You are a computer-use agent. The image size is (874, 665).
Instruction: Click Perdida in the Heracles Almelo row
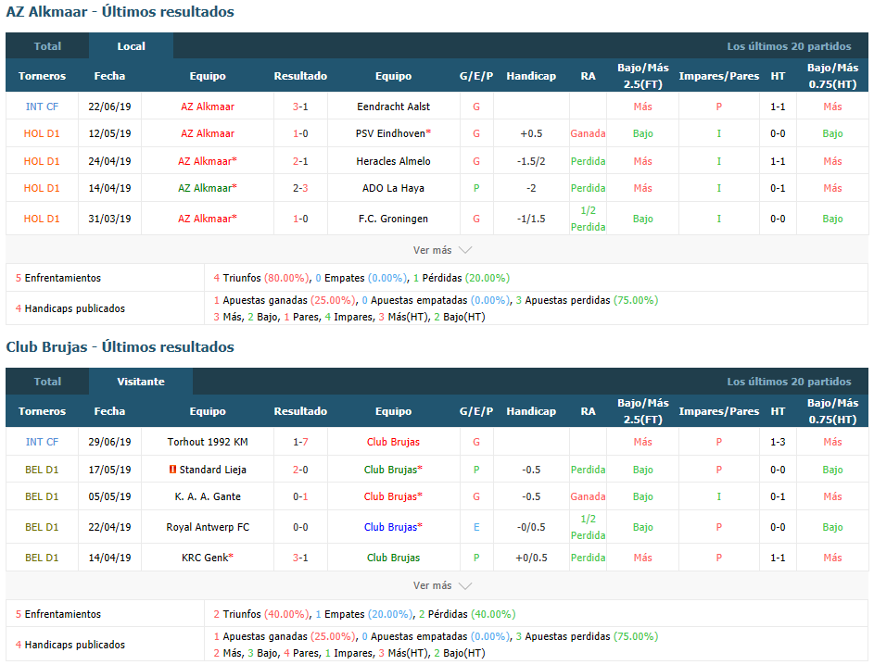[588, 161]
